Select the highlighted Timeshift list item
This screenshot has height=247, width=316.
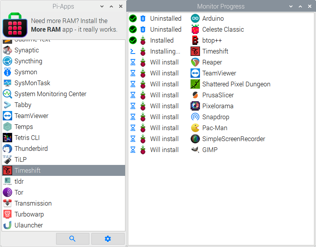(x=64, y=170)
